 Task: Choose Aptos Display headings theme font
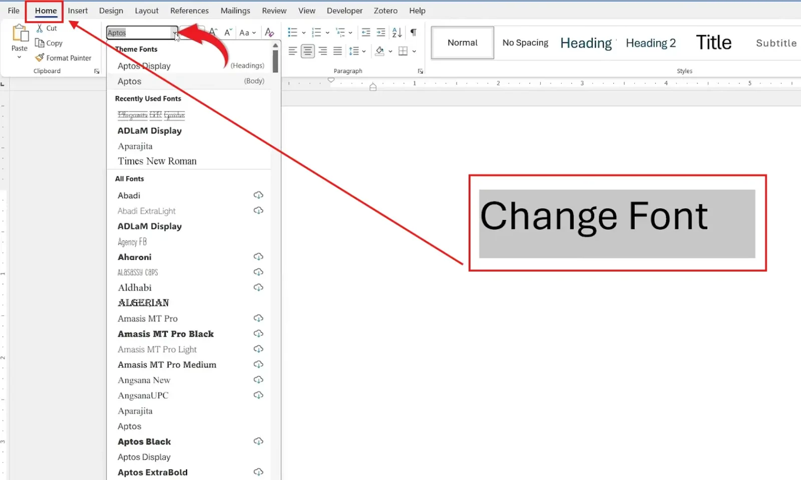point(189,66)
